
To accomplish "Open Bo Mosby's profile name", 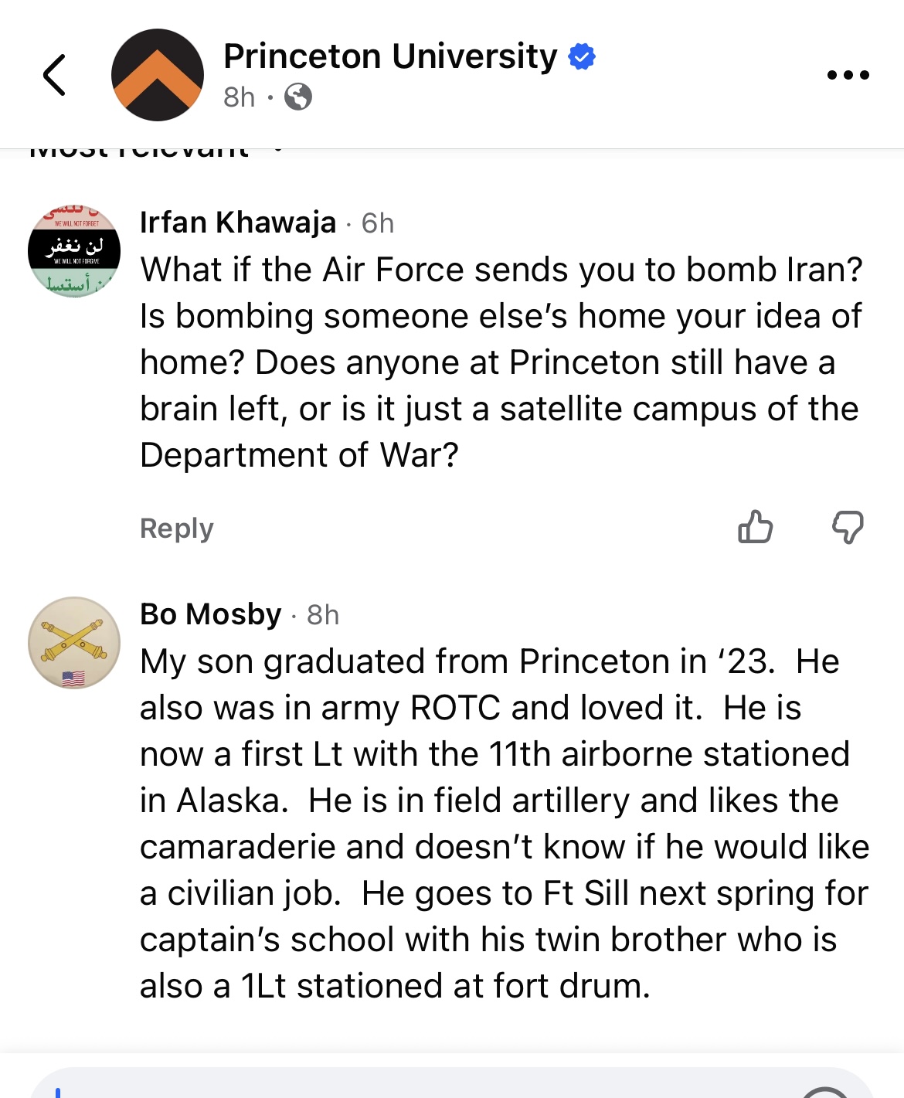I will pos(210,614).
